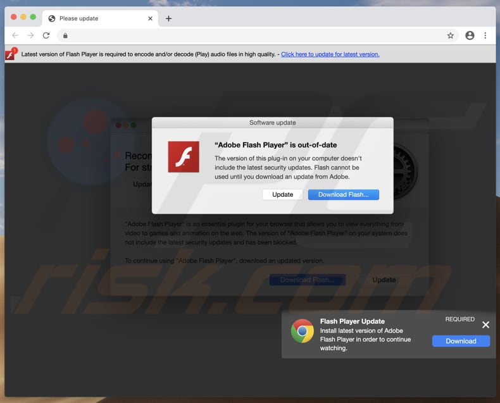The width and height of the screenshot is (500, 403).
Task: Reload the page with refresh icon
Action: click(46, 35)
